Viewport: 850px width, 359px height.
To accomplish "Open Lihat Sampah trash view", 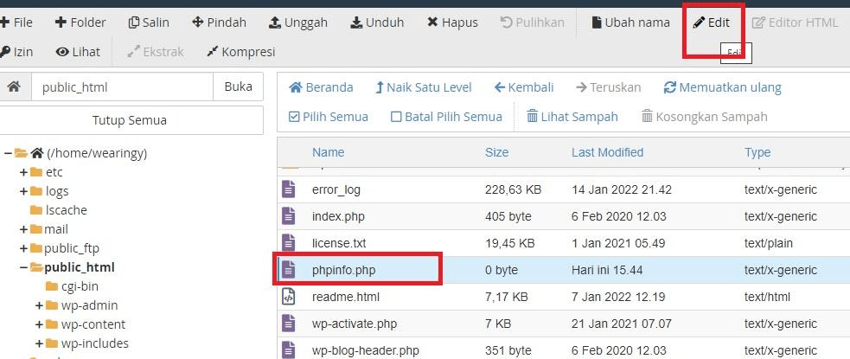I will [572, 116].
